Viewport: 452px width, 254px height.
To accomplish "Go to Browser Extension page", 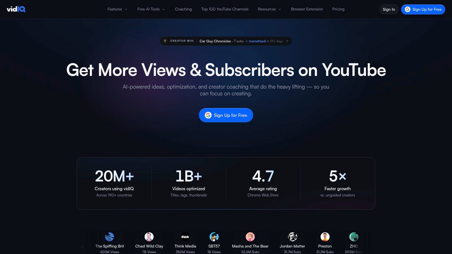I will pyautogui.click(x=307, y=9).
